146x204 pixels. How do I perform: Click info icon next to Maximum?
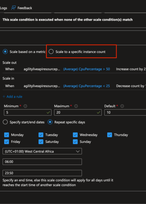click(x=76, y=106)
